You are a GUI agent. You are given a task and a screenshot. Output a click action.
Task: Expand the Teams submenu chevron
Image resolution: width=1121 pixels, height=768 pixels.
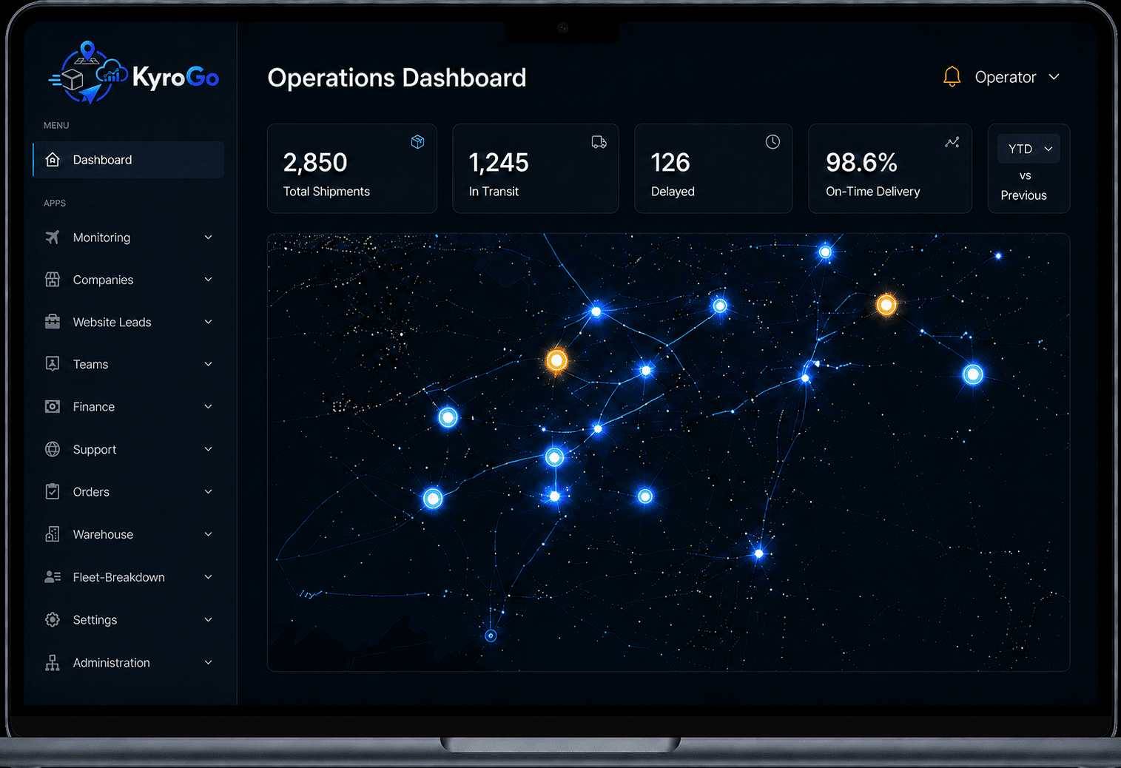coord(208,364)
